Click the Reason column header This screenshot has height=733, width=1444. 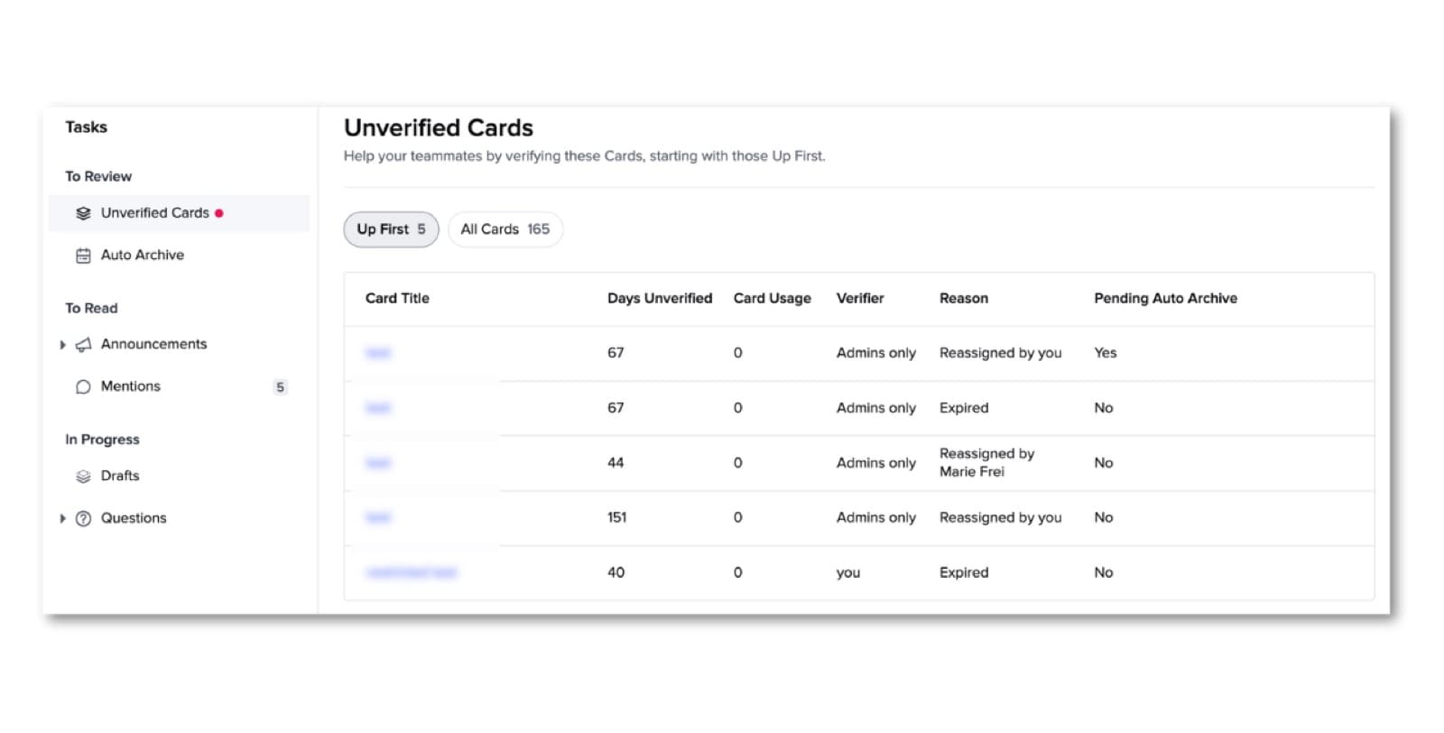coord(964,298)
